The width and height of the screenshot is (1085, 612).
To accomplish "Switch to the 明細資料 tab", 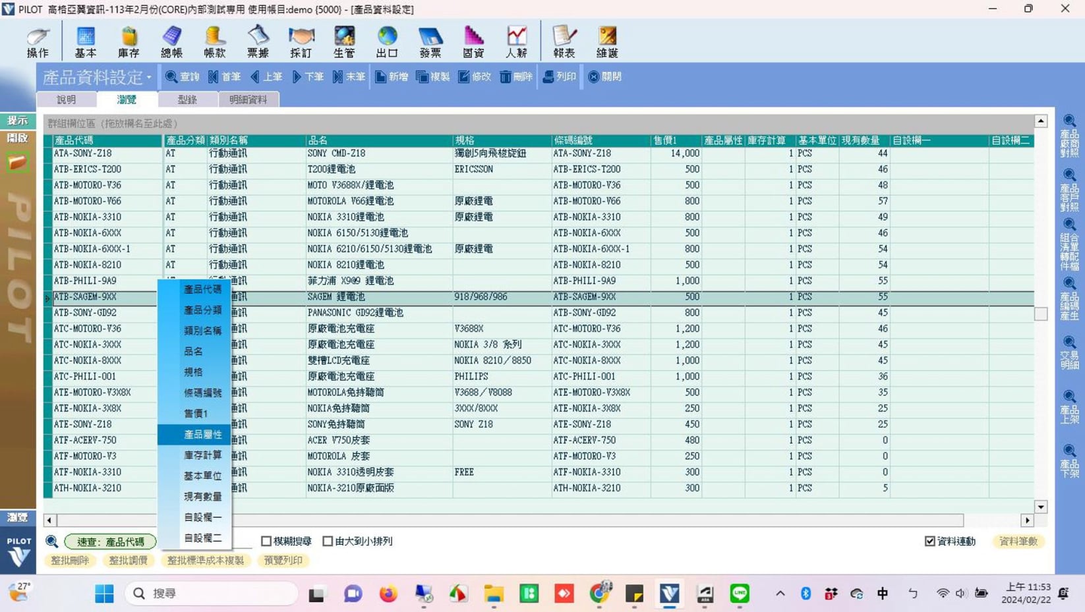I will (x=249, y=99).
